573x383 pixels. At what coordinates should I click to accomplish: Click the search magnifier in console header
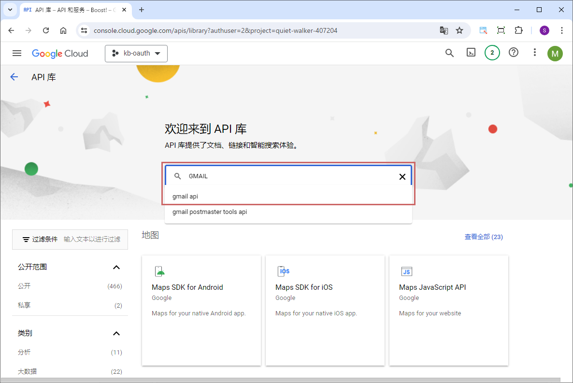(449, 53)
